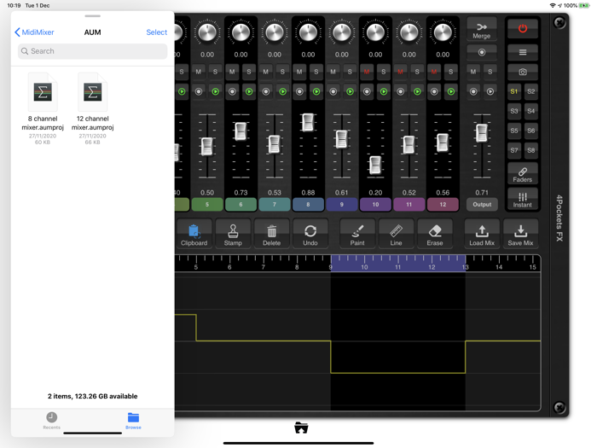
Task: Open the hamburger menu in mixer
Action: pos(522,52)
